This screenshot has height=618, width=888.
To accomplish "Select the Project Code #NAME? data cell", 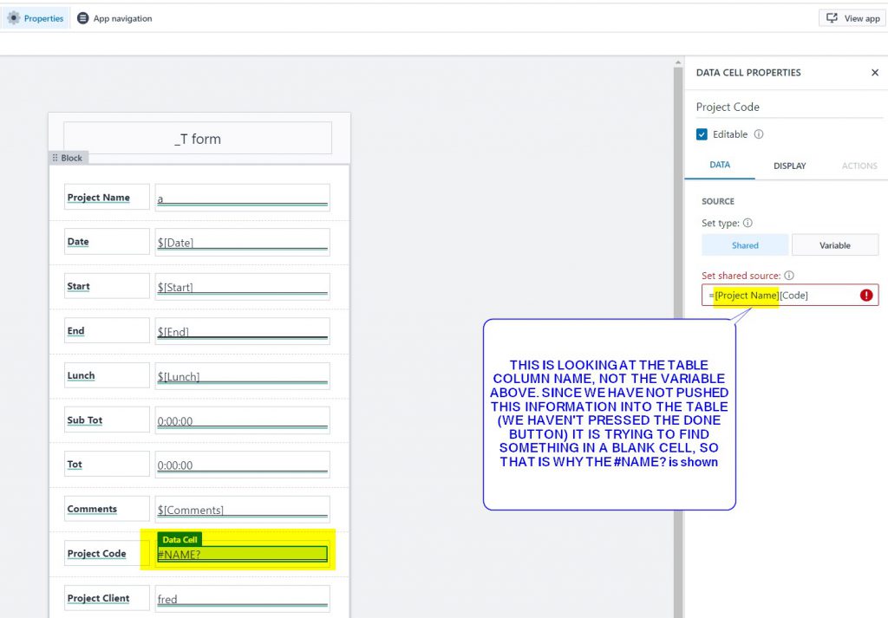I will coord(242,554).
